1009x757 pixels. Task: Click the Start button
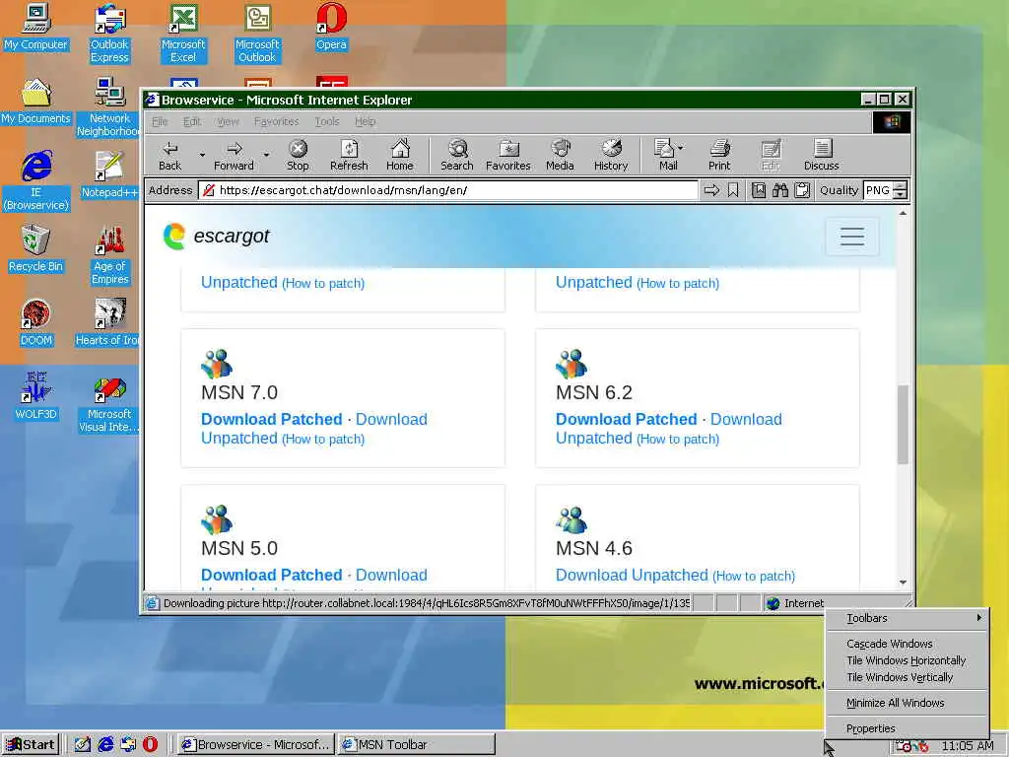pos(31,745)
